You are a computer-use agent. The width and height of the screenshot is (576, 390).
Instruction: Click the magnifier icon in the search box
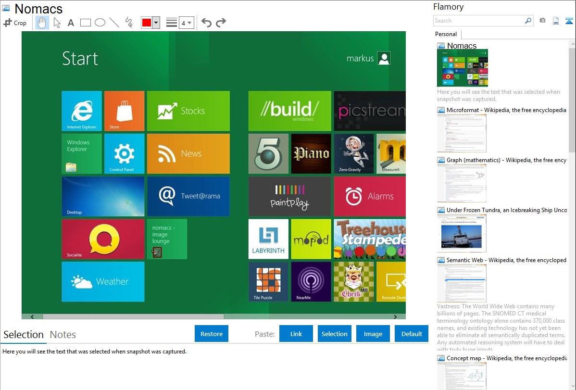tap(528, 21)
